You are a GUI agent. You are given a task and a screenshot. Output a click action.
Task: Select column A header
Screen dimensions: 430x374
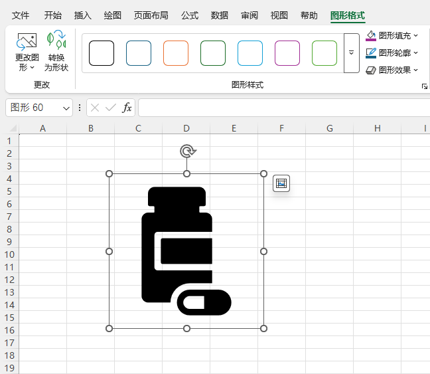tap(42, 128)
